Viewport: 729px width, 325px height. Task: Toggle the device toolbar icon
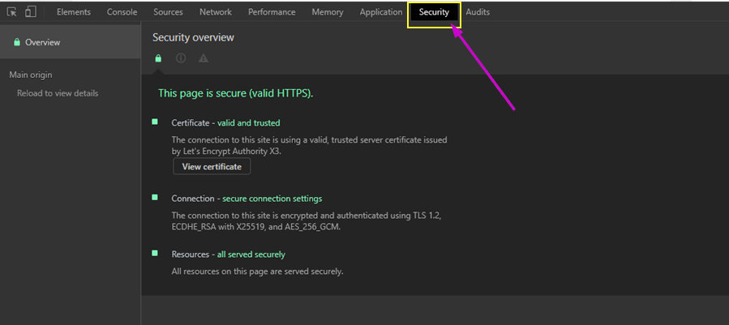tap(31, 12)
